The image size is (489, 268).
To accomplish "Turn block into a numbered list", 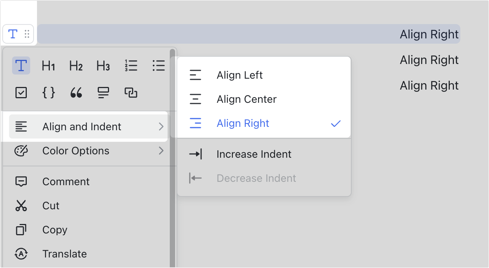I will click(x=131, y=65).
